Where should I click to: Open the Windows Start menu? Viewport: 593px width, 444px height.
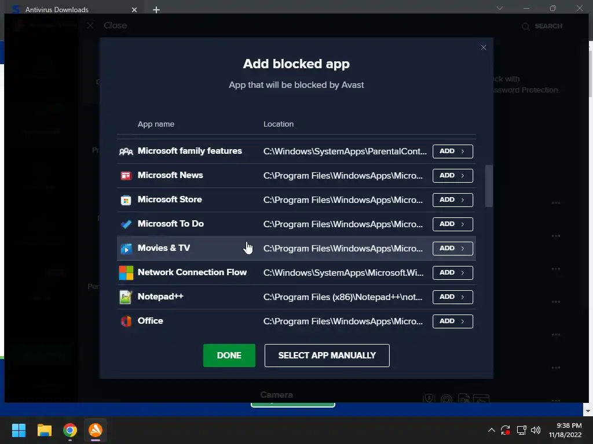[19, 430]
